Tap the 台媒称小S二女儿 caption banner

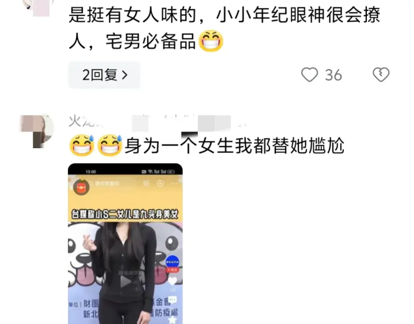(x=125, y=214)
